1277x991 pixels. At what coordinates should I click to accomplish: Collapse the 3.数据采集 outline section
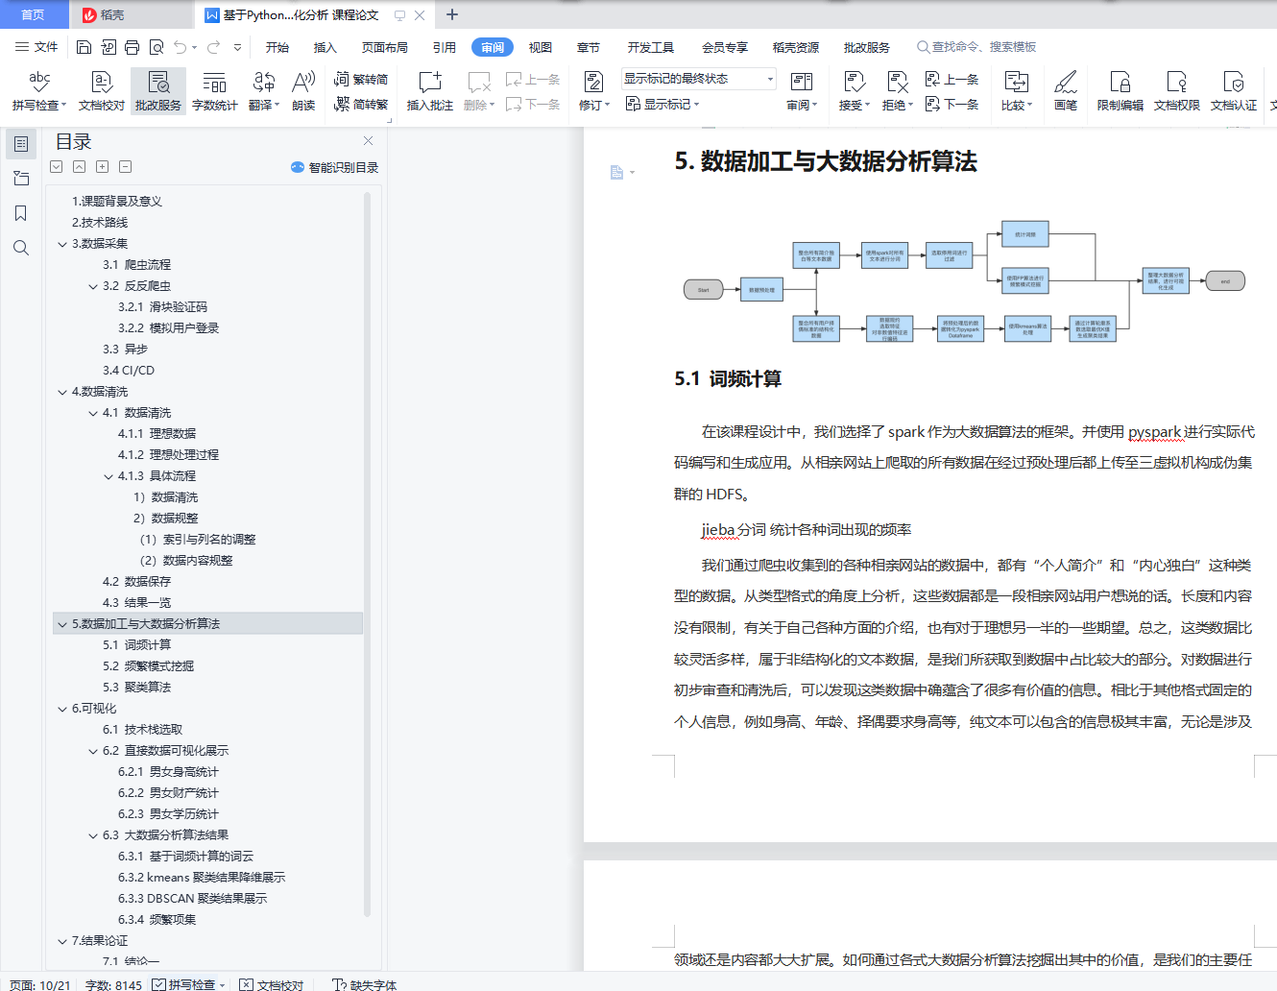[x=62, y=244]
